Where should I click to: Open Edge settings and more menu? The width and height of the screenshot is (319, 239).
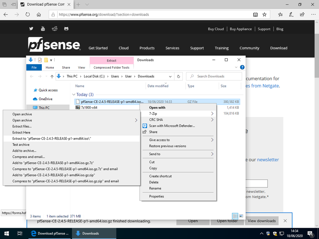click(313, 14)
